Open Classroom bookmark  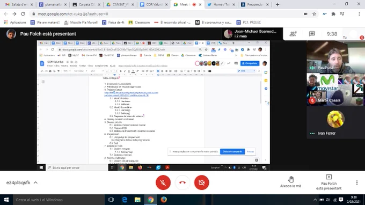point(139,23)
